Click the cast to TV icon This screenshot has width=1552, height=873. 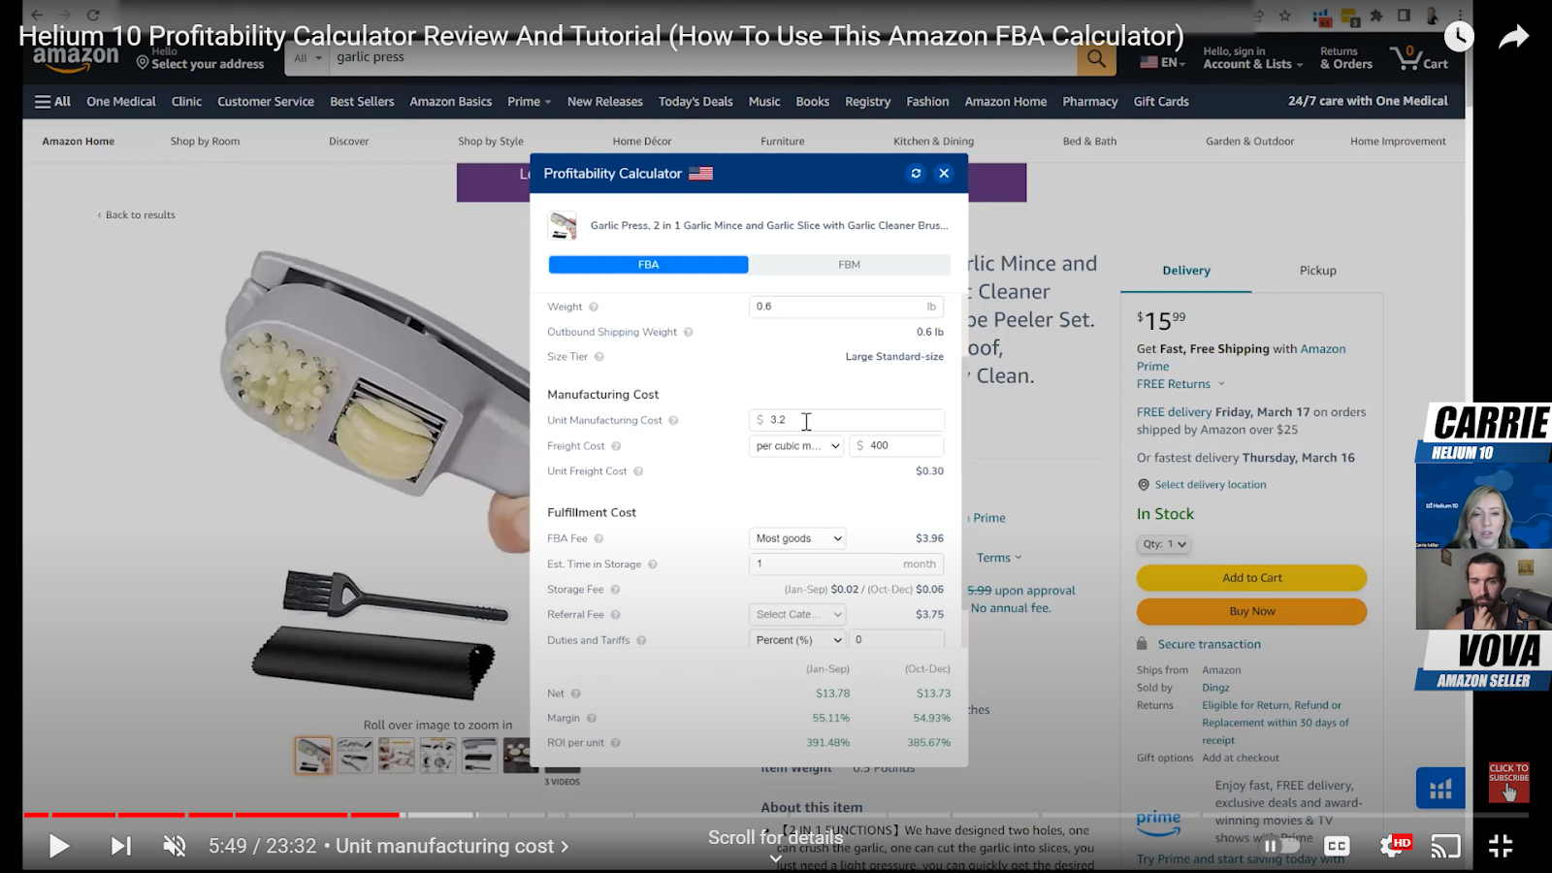(x=1445, y=847)
